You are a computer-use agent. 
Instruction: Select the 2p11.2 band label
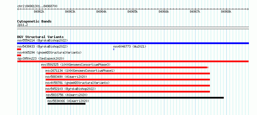[23, 25]
